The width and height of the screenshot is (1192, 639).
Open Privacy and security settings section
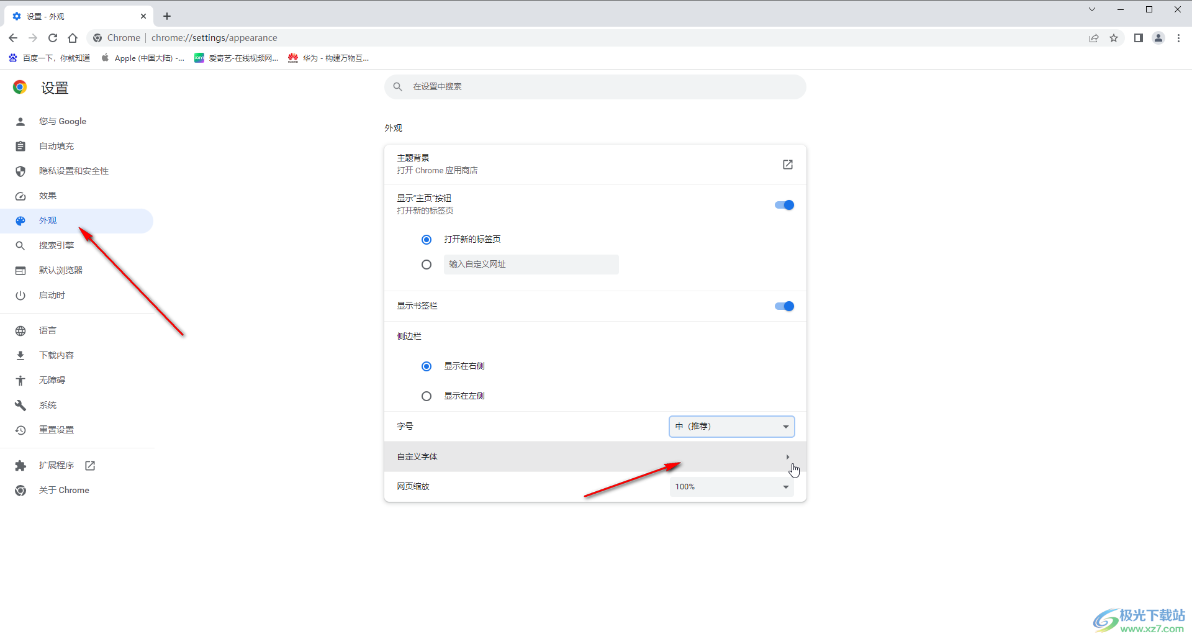tap(73, 171)
